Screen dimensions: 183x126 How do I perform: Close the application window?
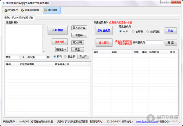177,2
